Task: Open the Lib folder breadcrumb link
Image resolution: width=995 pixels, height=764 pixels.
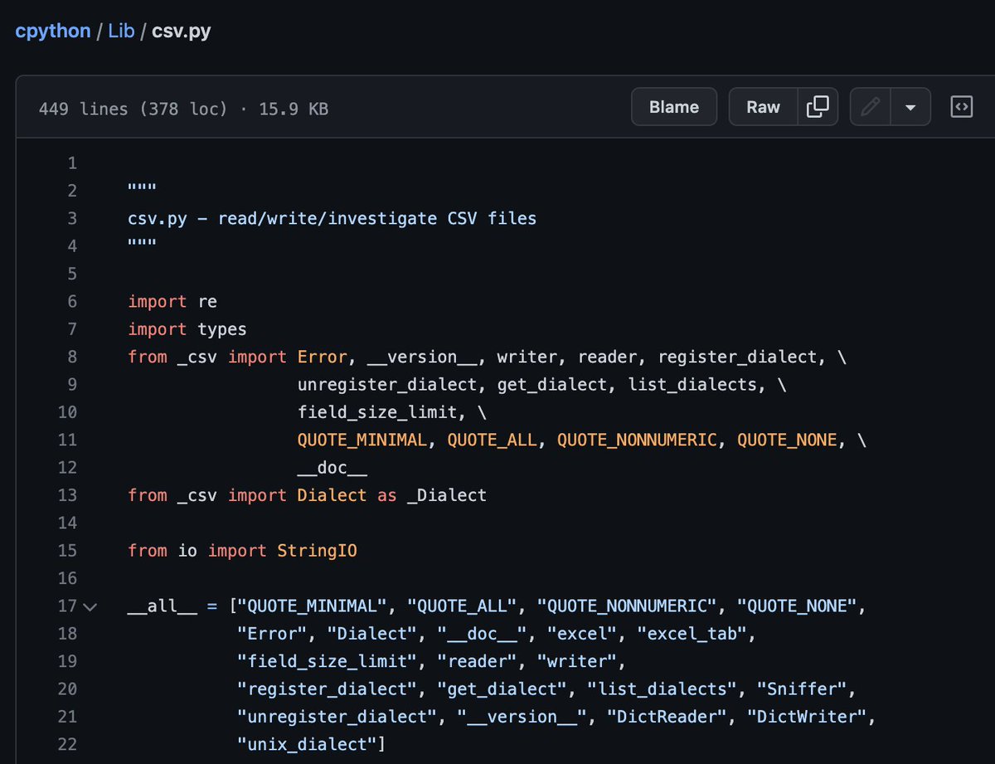Action: point(121,31)
